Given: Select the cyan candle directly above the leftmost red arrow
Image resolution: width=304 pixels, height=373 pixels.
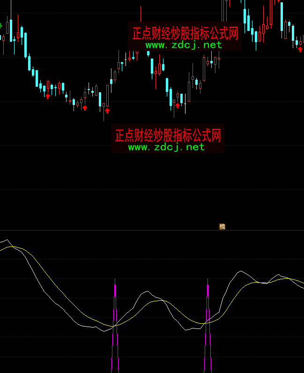Looking at the screenshot, I should (44, 88).
